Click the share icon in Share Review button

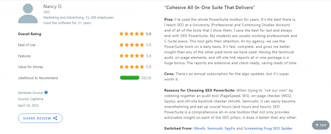(x=55, y=118)
